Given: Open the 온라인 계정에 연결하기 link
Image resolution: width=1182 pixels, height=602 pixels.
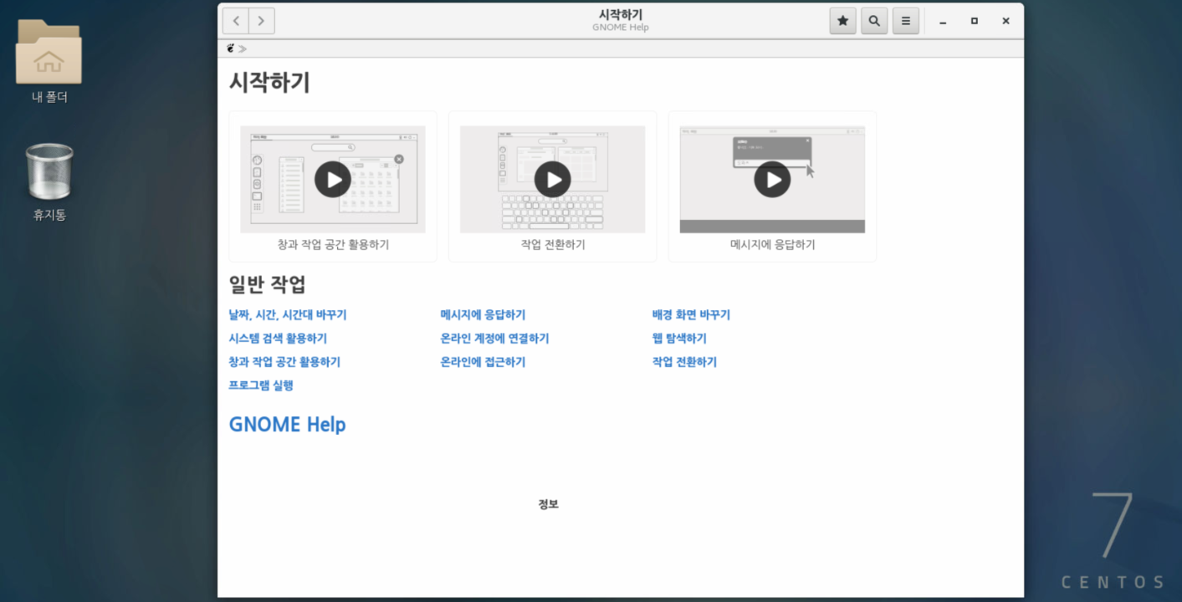Looking at the screenshot, I should 494,339.
